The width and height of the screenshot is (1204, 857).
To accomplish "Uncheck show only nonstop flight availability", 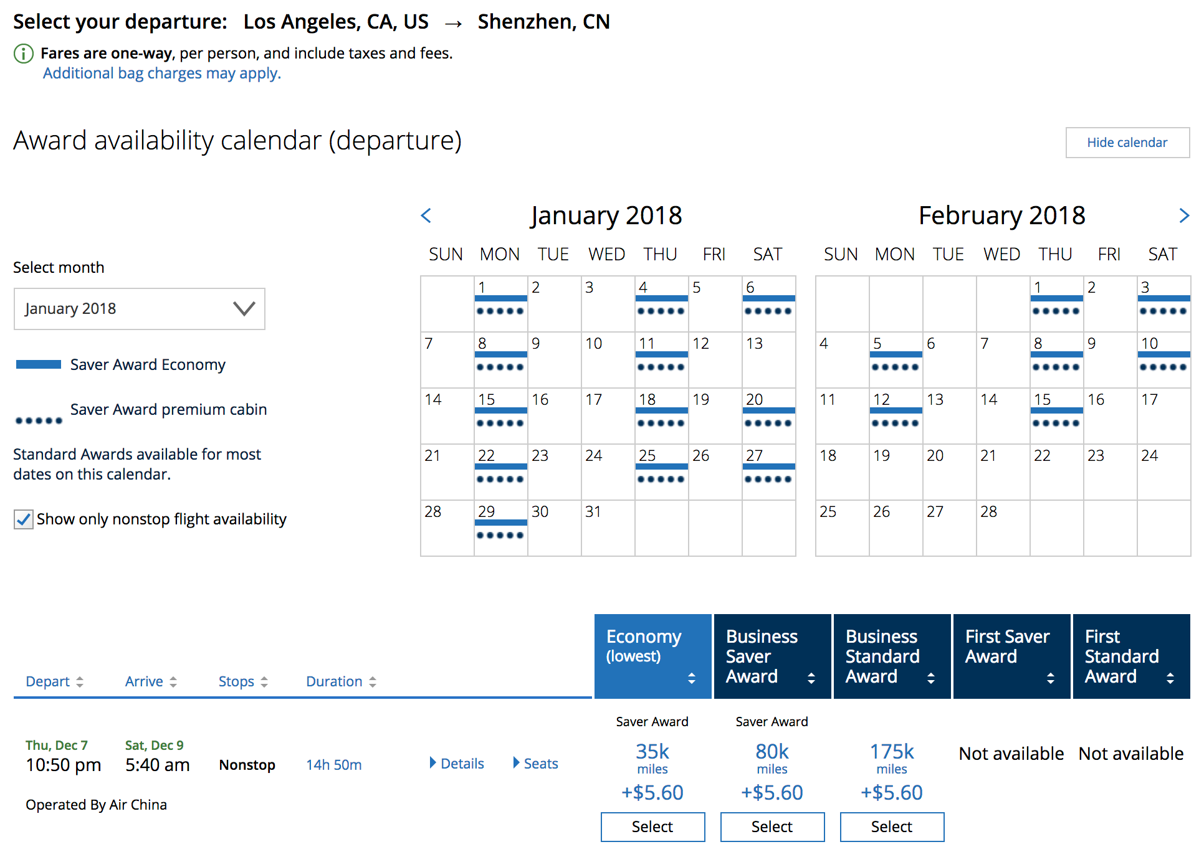I will pos(24,519).
